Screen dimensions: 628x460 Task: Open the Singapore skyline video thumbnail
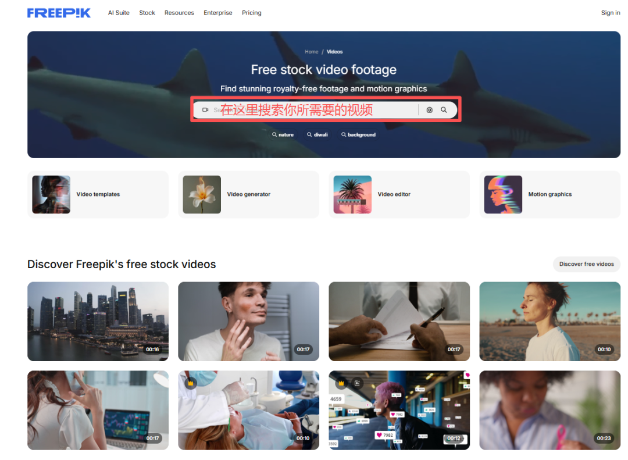click(98, 321)
